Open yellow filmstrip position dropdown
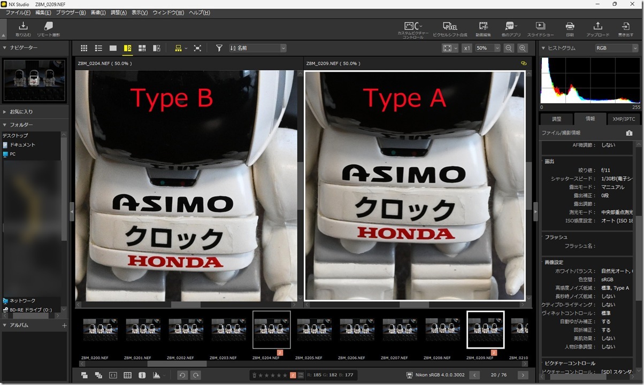Screen dimensions: 644x385 tap(181, 48)
